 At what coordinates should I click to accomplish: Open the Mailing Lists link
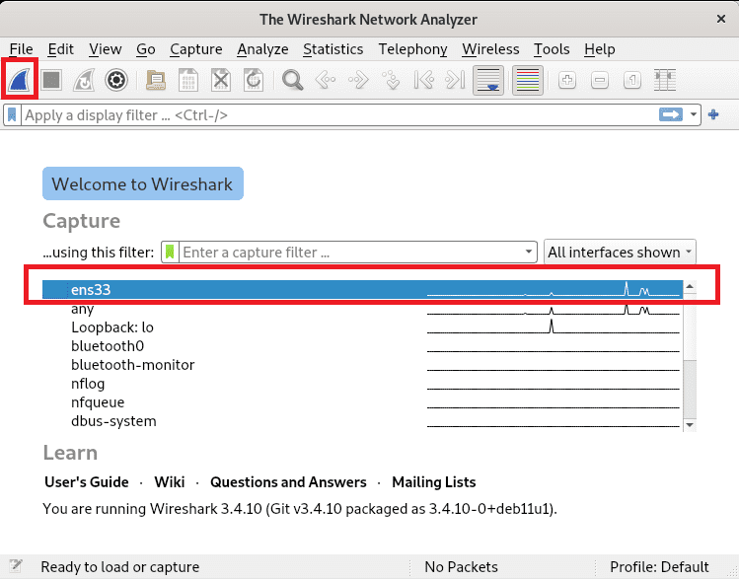tap(433, 482)
